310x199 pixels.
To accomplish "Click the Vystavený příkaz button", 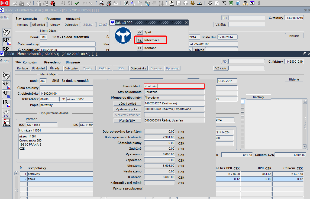I will 127,109.
